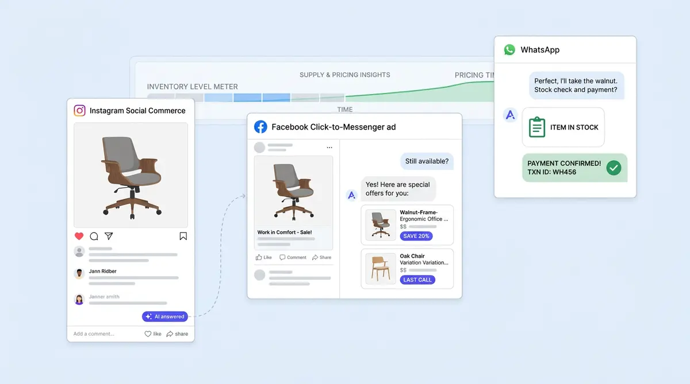Click the LAST CALL button on Oak Chair
The height and width of the screenshot is (384, 690).
click(x=417, y=280)
